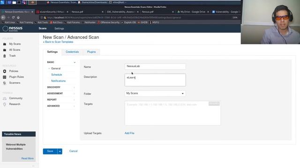Open My Scans in the sidebar

(x=15, y=44)
